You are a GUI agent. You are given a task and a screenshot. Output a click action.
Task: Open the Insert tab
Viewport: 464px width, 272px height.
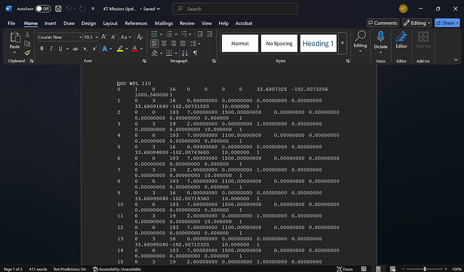[x=50, y=23]
